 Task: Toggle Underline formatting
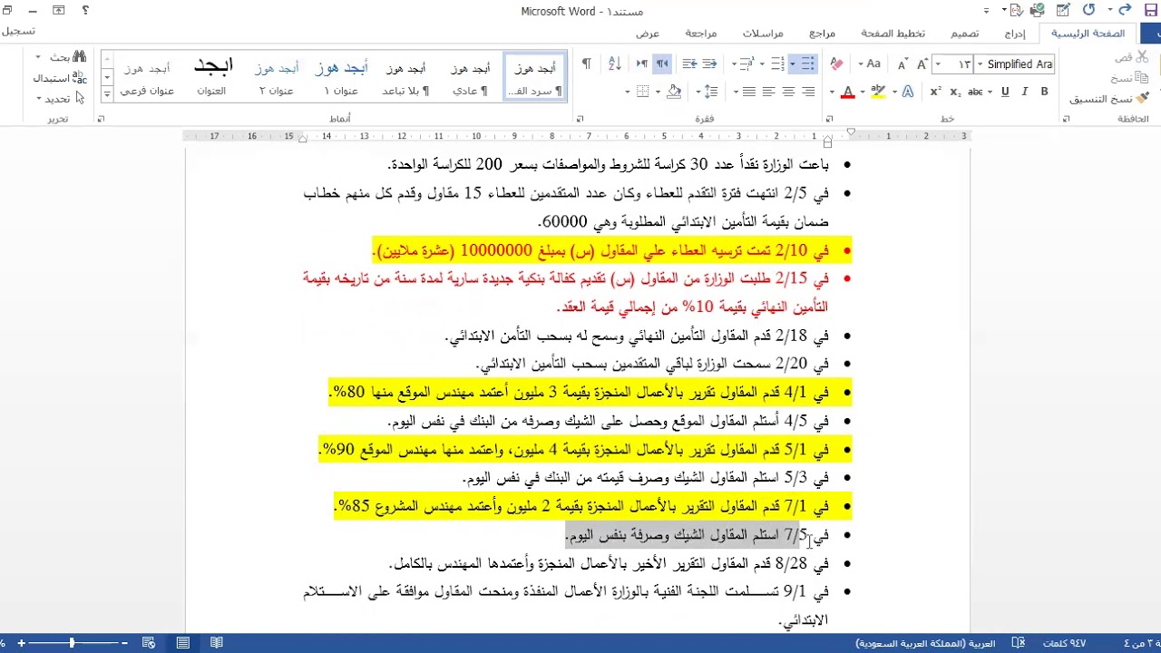1005,92
